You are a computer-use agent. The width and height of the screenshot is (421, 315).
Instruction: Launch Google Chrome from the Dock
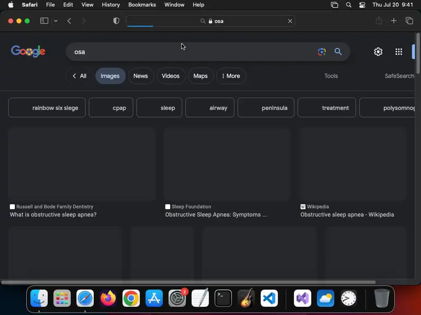131,298
